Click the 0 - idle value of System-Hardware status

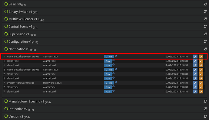pyautogui.click(x=109, y=83)
